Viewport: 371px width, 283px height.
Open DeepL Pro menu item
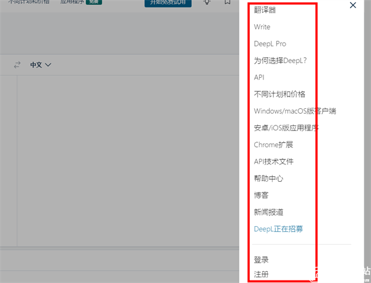click(270, 44)
